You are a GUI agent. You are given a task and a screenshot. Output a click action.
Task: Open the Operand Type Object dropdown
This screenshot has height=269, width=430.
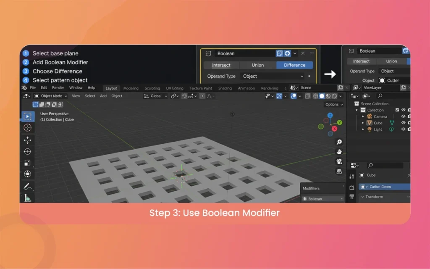[272, 76]
